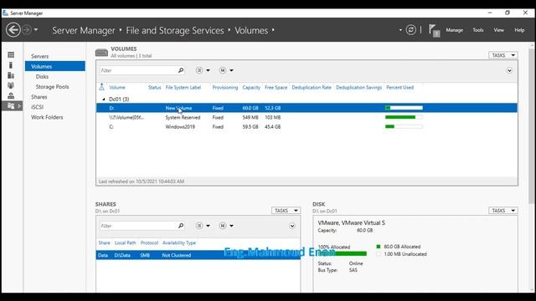Open the Help menu
Viewport: 536px width, 301px height.
click(x=519, y=30)
